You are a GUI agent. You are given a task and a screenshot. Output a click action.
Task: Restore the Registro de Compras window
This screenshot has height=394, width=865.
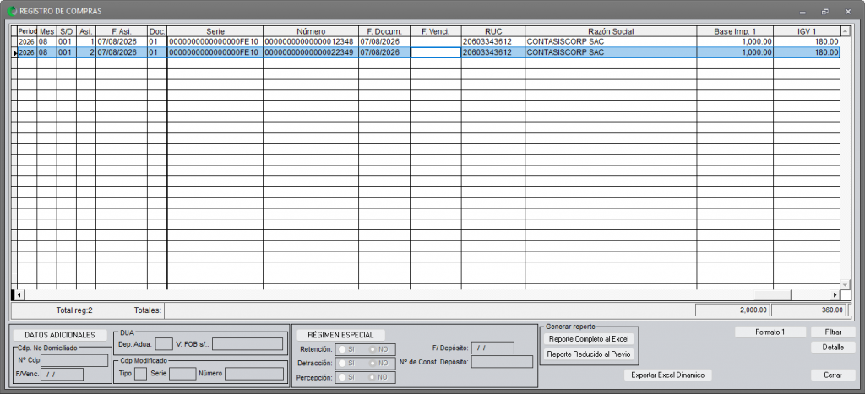click(x=825, y=12)
